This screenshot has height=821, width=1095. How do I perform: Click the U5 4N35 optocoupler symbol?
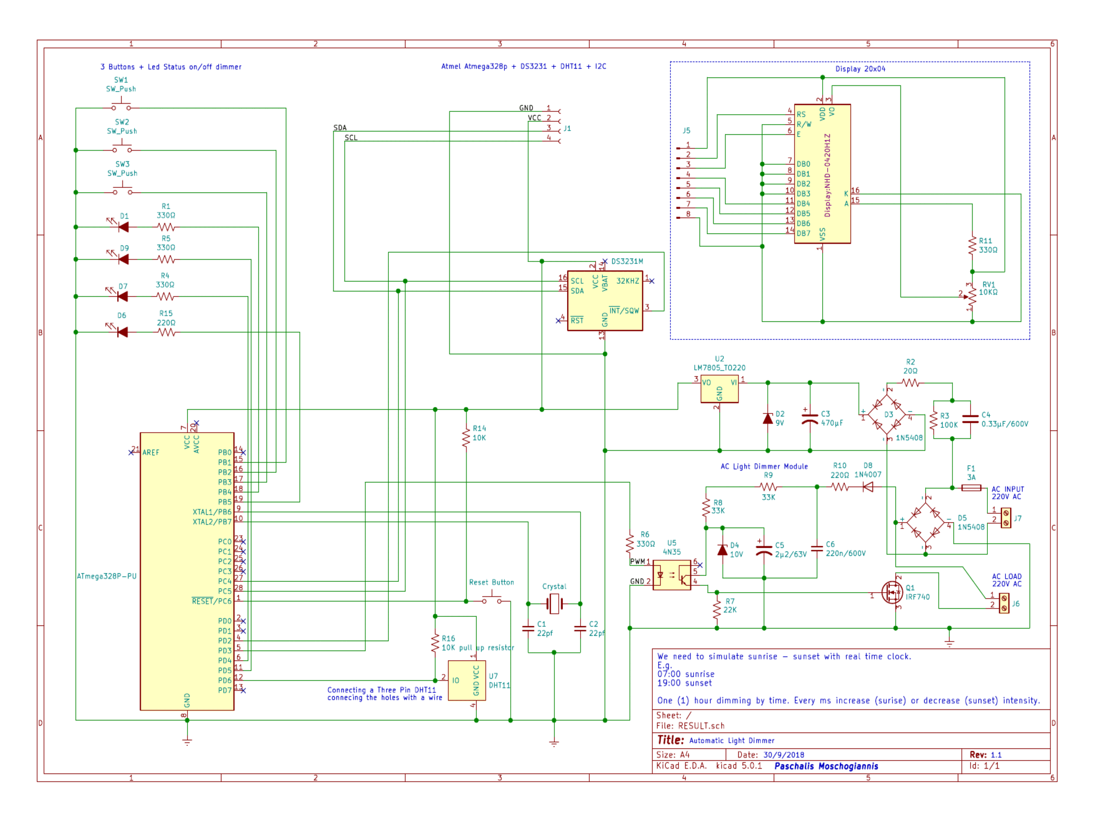(672, 575)
